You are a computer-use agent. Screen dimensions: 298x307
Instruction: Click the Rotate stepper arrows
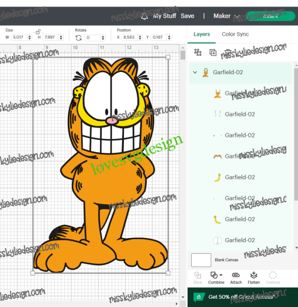[103, 37]
